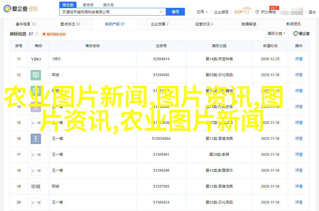Click the 商标服务咨询 button
Image resolution: width=319 pixels, height=211 pixels.
coord(54,34)
